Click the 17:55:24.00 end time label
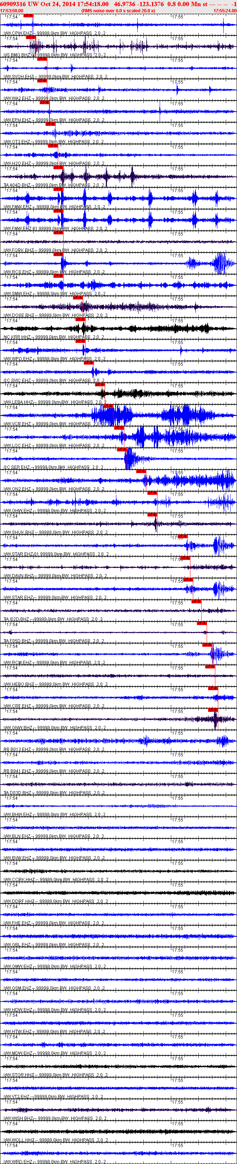 (225, 10)
